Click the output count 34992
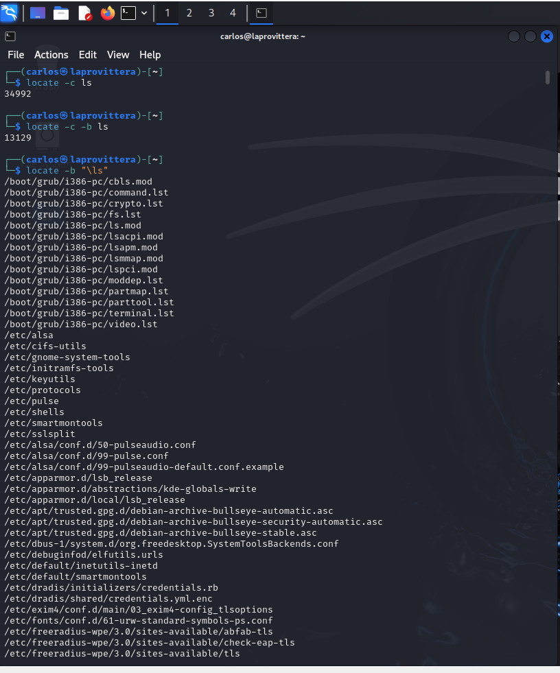Image resolution: width=560 pixels, height=673 pixels. coord(18,93)
